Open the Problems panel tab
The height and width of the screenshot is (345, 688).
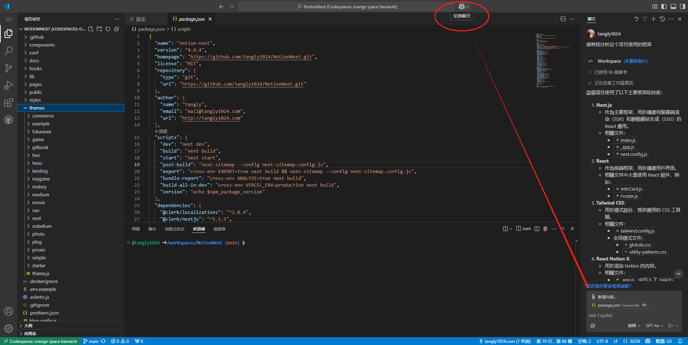[x=136, y=229]
